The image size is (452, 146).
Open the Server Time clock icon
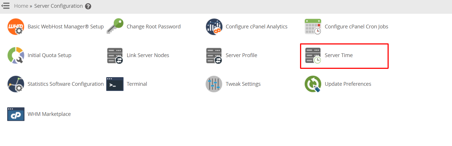click(x=313, y=56)
